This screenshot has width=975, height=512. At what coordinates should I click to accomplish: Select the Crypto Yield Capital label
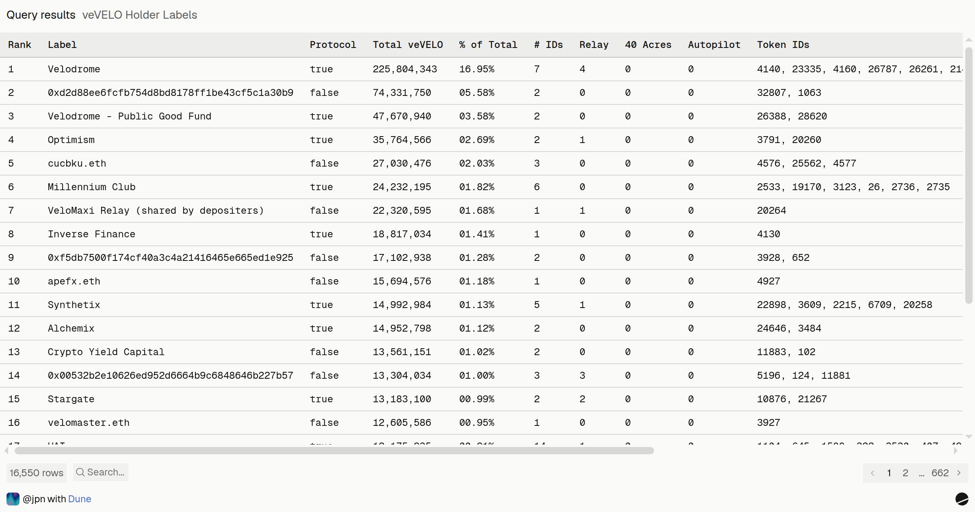[x=106, y=352]
